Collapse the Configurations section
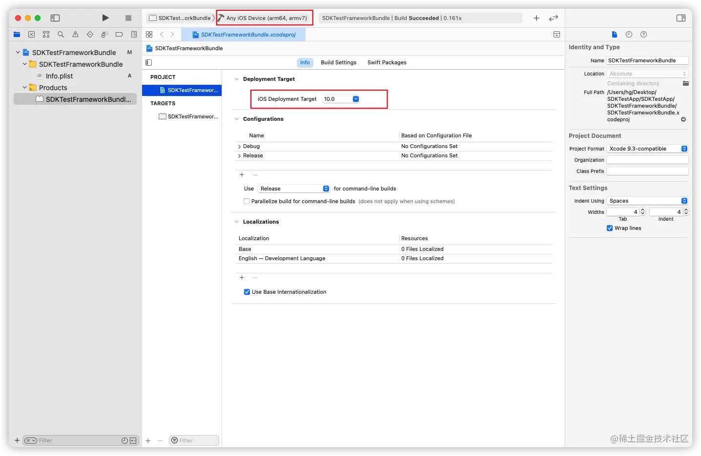 237,119
